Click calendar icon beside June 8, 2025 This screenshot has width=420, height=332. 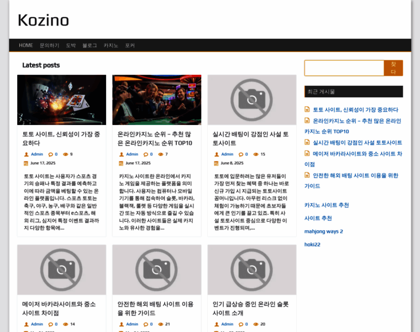[x=216, y=163]
